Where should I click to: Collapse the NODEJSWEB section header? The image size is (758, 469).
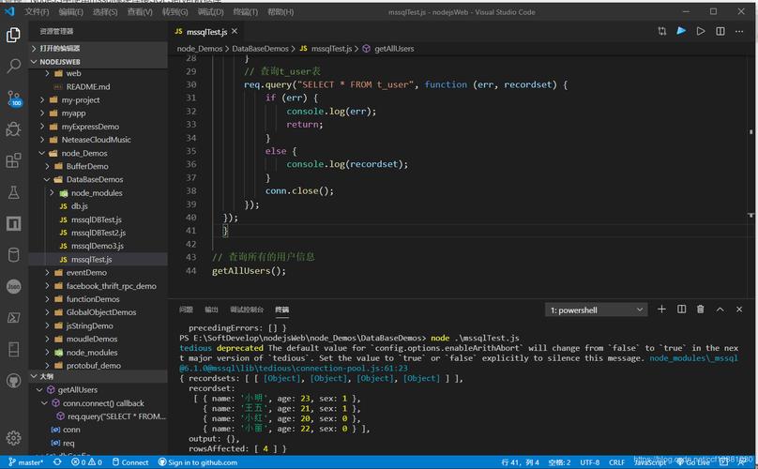tap(99, 62)
